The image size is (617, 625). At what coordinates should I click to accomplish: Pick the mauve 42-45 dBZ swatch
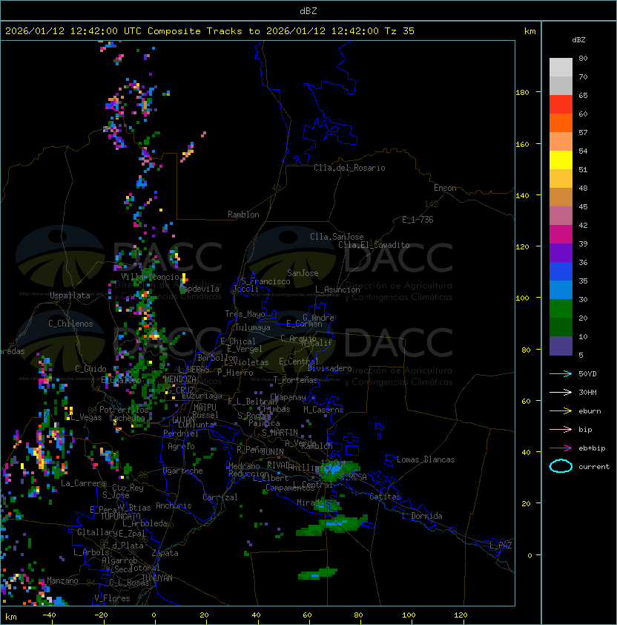click(x=561, y=216)
